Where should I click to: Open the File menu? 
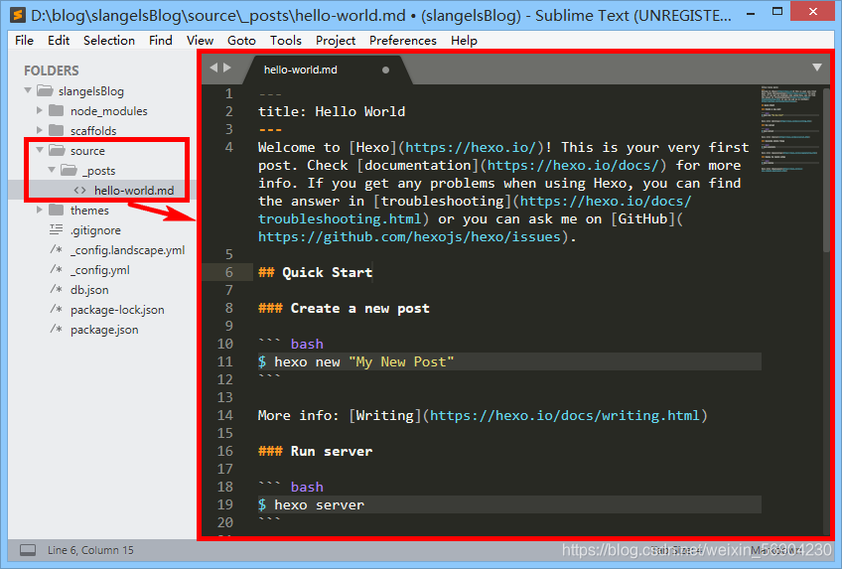point(24,41)
